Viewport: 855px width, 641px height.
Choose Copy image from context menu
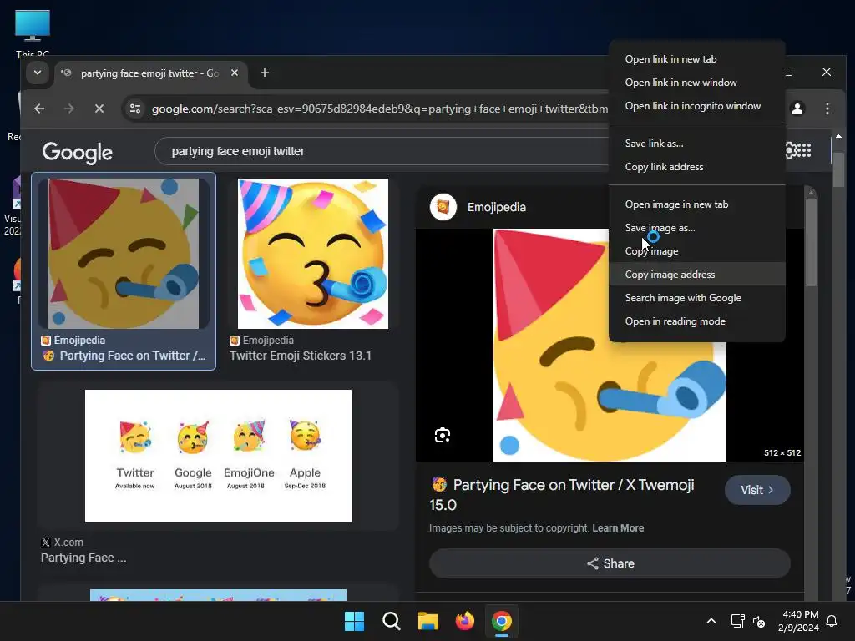[651, 251]
